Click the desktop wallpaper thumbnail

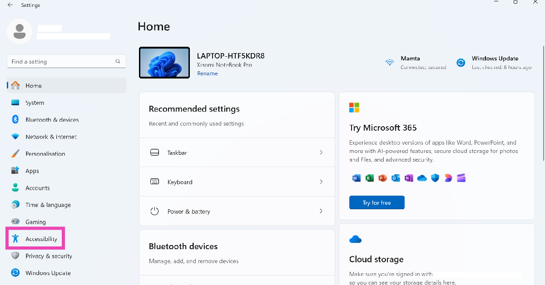(x=164, y=63)
